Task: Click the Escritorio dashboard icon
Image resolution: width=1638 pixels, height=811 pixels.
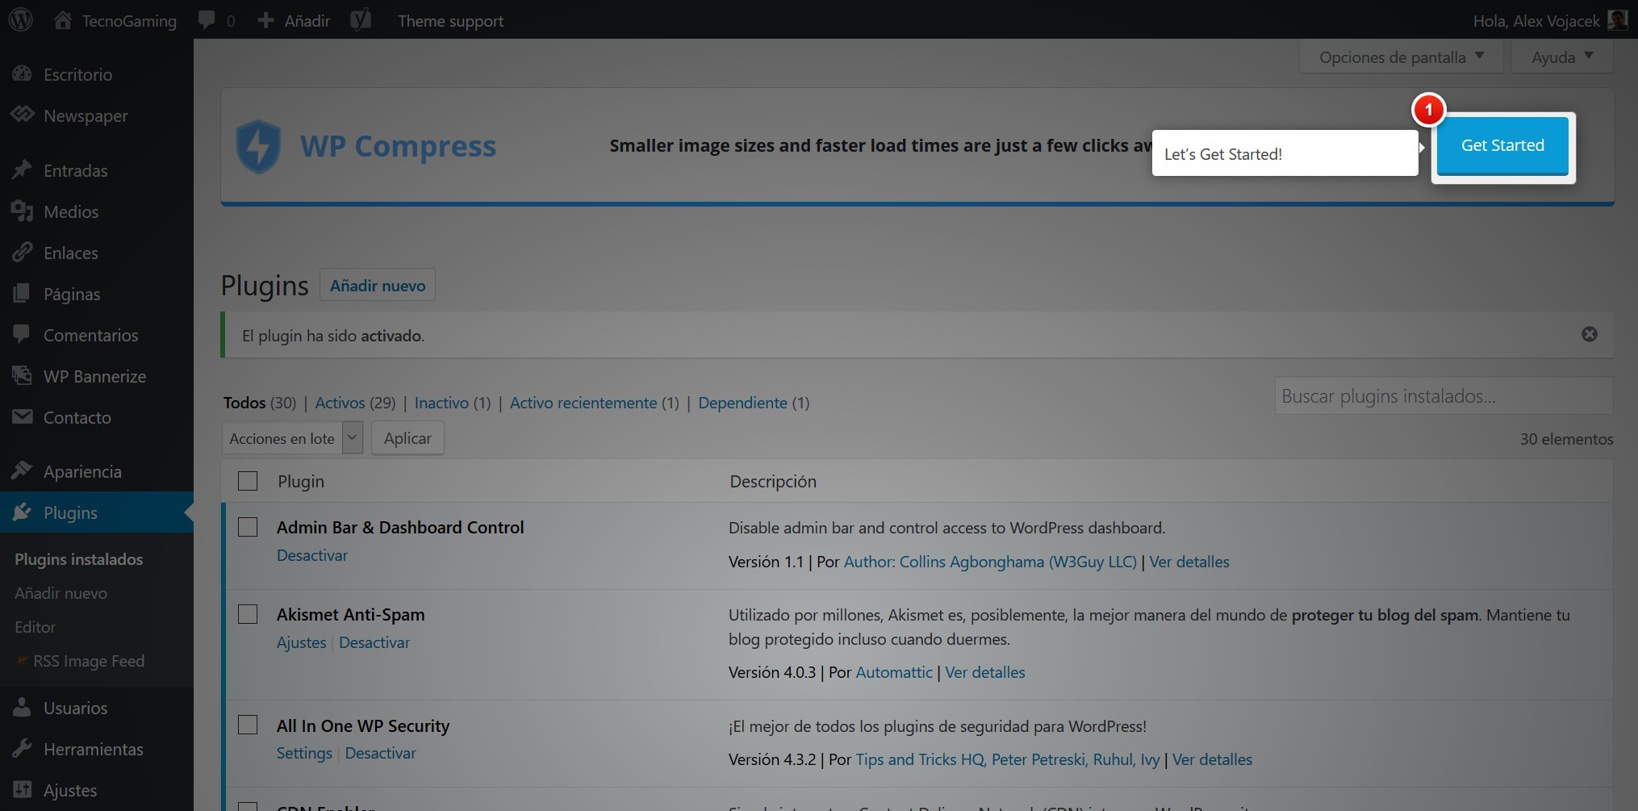Action: point(22,74)
